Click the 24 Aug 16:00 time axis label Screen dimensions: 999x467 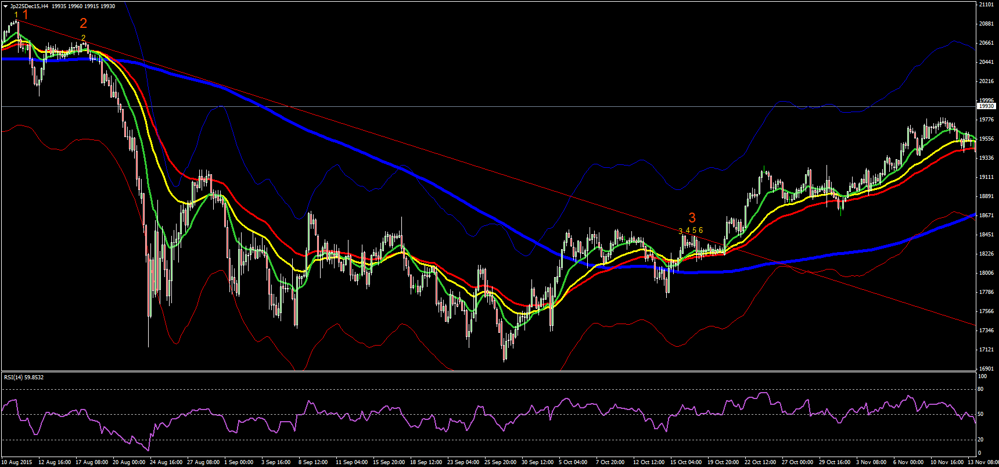click(x=166, y=462)
